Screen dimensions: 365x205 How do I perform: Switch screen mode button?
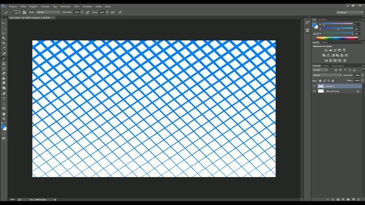click(4, 138)
